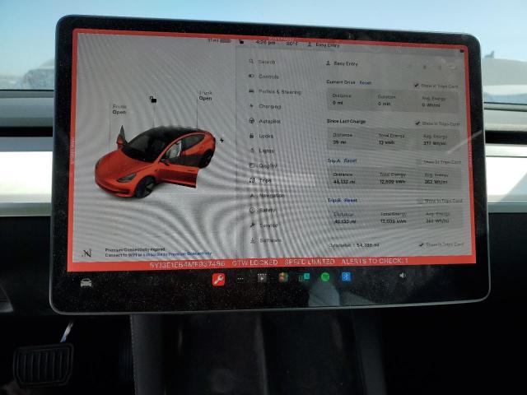Image resolution: width=527 pixels, height=395 pixels.
Task: Tap ALERTS TO CHECK in red banner
Action: coord(375,261)
